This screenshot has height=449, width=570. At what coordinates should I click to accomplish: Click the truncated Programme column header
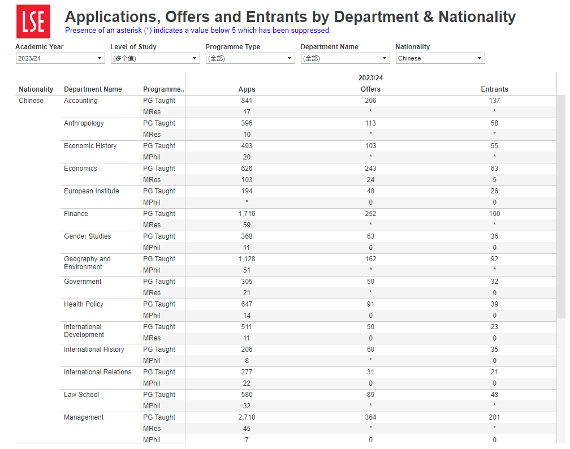coord(163,89)
